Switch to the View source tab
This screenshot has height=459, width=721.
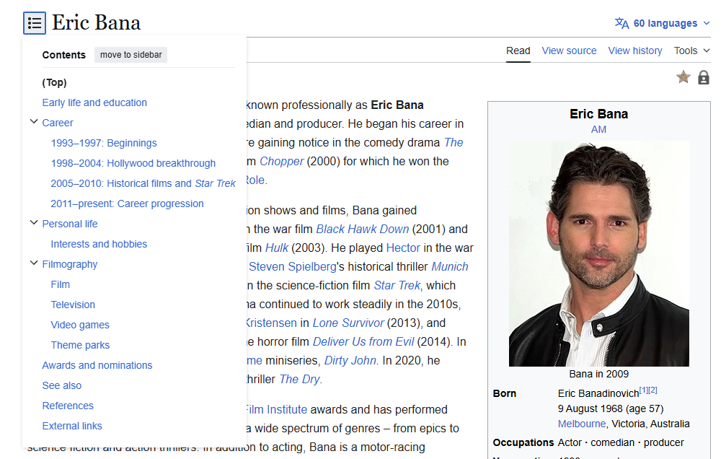pyautogui.click(x=569, y=51)
